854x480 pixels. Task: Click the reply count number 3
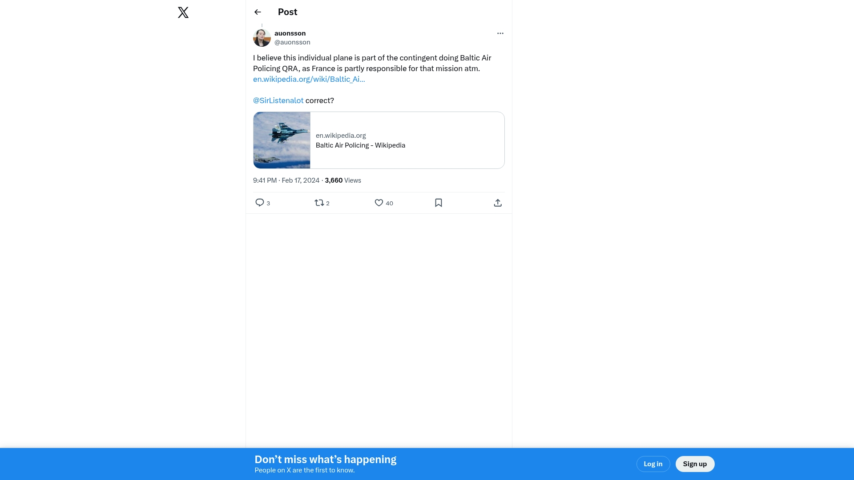pos(268,204)
